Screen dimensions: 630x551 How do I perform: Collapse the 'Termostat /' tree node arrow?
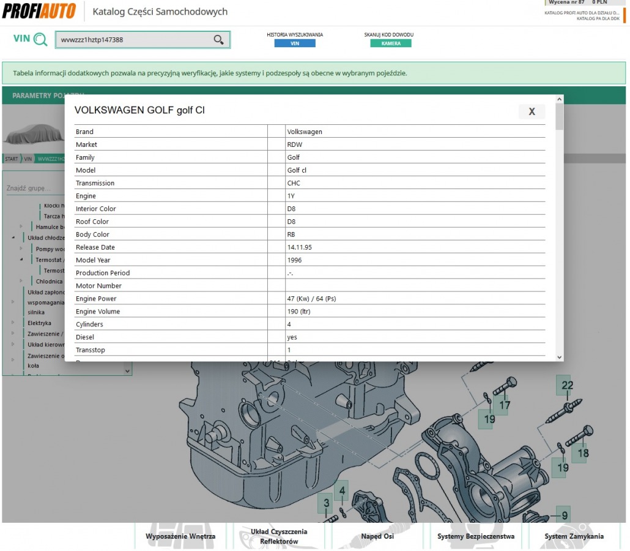tap(21, 260)
